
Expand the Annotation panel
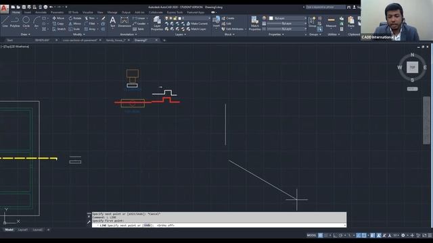tap(129, 34)
